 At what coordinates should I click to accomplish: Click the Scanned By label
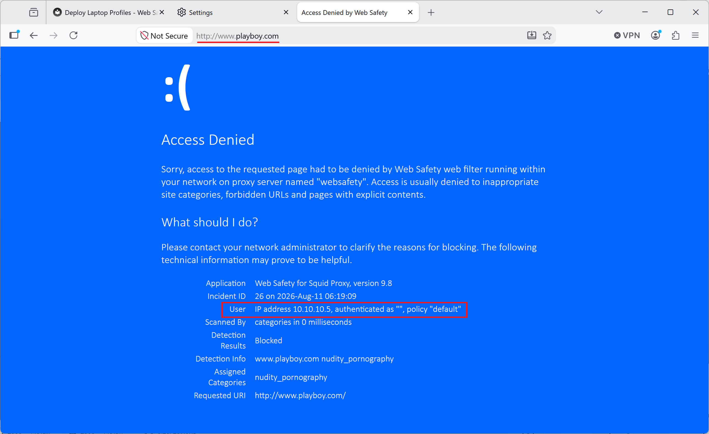tap(225, 322)
